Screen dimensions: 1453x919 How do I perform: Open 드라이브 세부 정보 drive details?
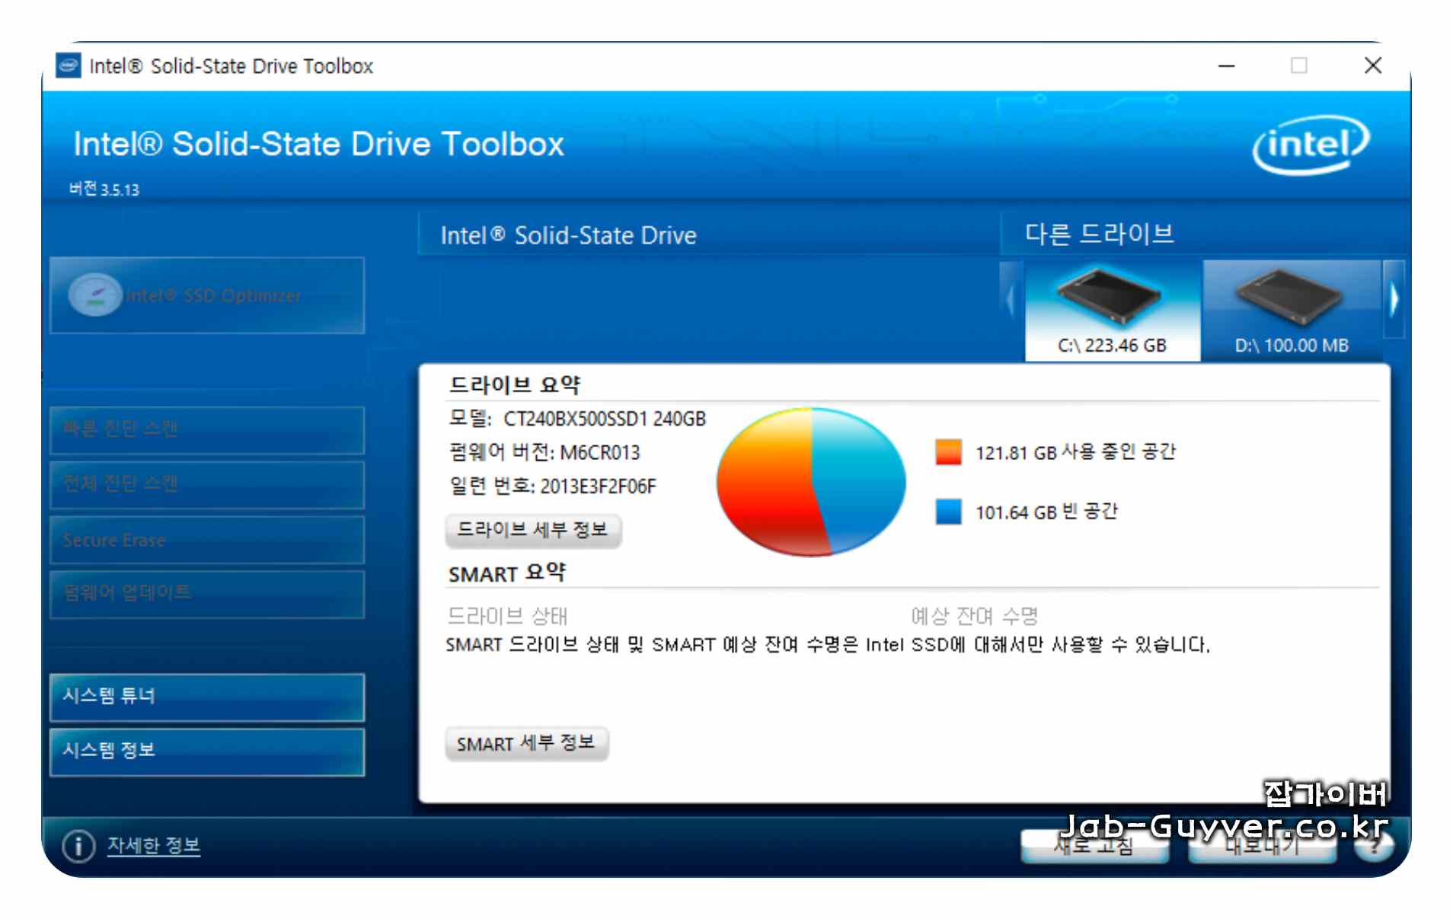533,530
